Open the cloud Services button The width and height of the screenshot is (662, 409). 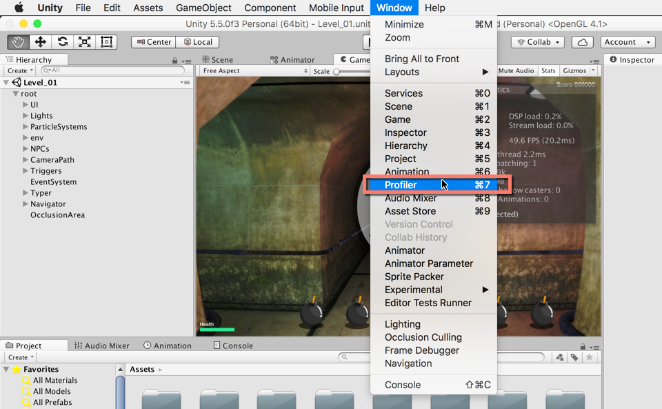[x=582, y=42]
